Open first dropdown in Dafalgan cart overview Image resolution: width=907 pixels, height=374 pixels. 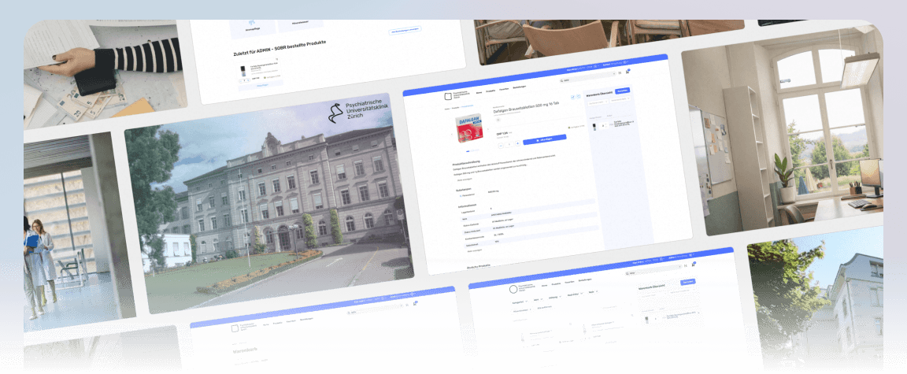pos(598,102)
